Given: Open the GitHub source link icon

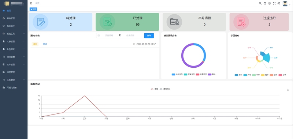Looking at the screenshot, I should pos(265,3).
